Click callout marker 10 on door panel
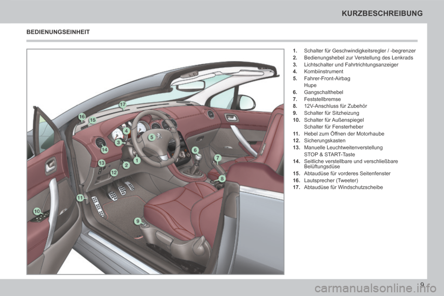The width and height of the screenshot is (444, 296). pyautogui.click(x=37, y=211)
